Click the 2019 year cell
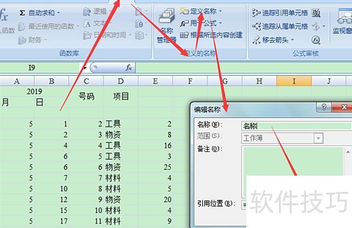Image resolution: width=352 pixels, height=228 pixels. (34, 91)
